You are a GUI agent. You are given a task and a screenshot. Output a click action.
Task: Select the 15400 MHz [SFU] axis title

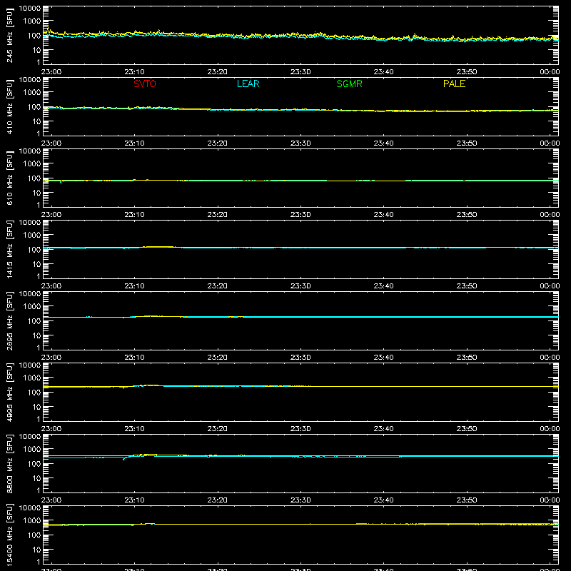pos(9,535)
